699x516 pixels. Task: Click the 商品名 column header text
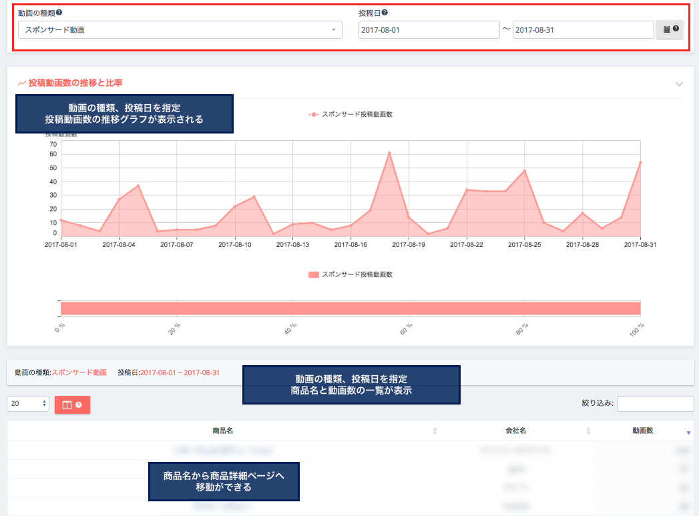coord(222,431)
